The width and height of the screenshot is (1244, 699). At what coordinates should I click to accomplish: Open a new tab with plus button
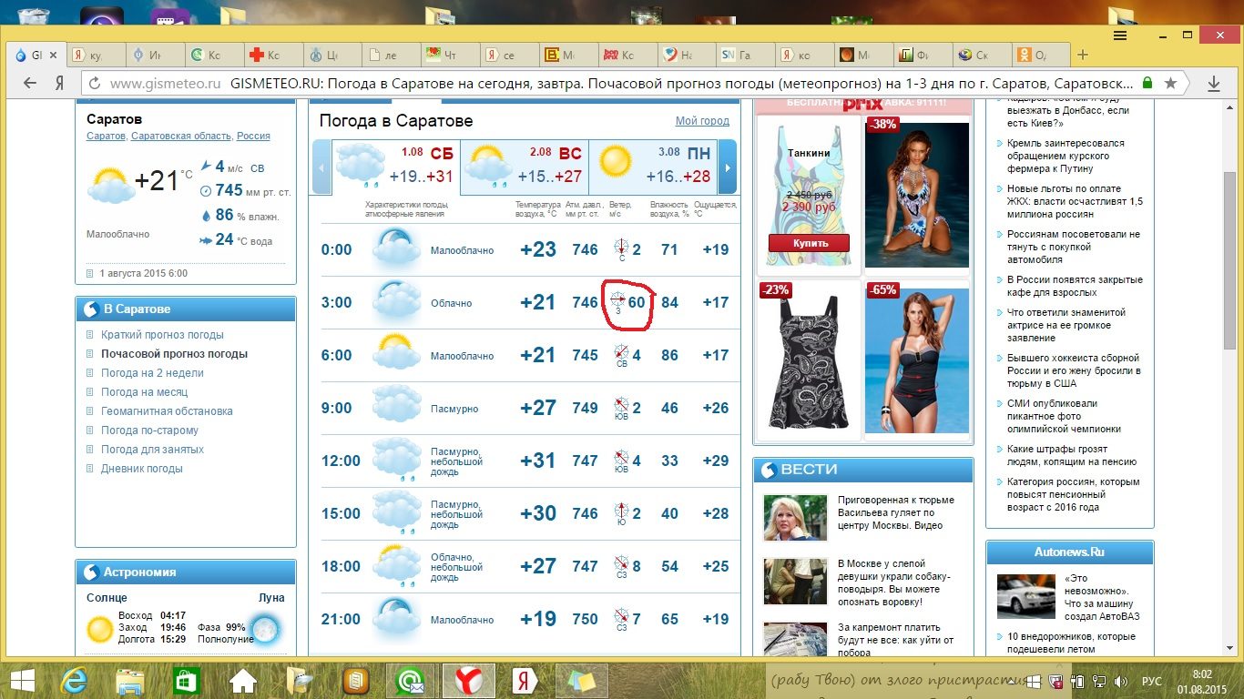pyautogui.click(x=1082, y=55)
